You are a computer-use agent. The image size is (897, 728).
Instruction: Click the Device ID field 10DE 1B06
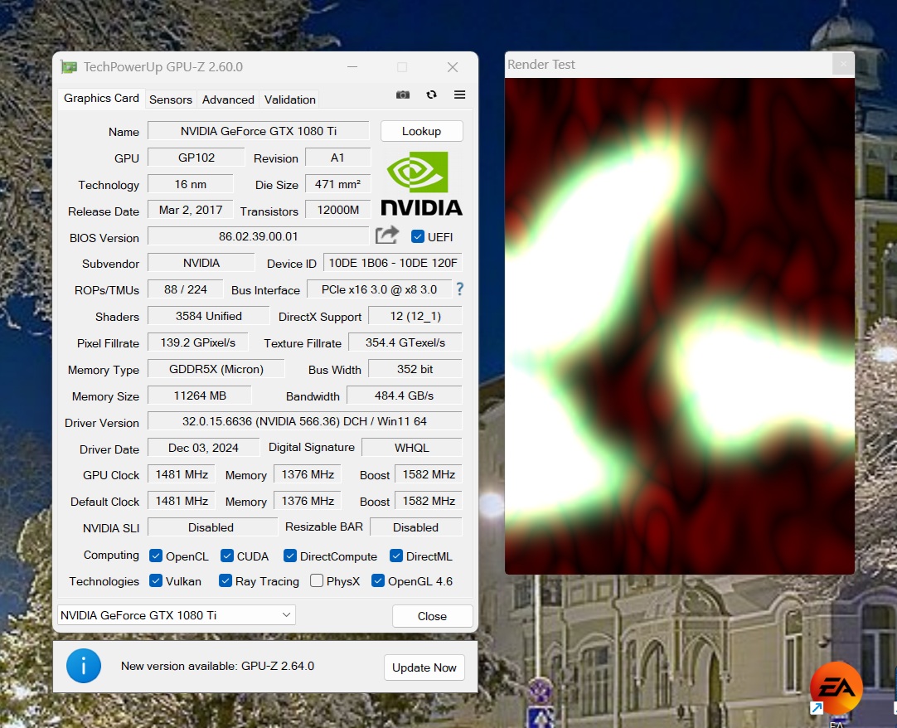[x=392, y=263]
